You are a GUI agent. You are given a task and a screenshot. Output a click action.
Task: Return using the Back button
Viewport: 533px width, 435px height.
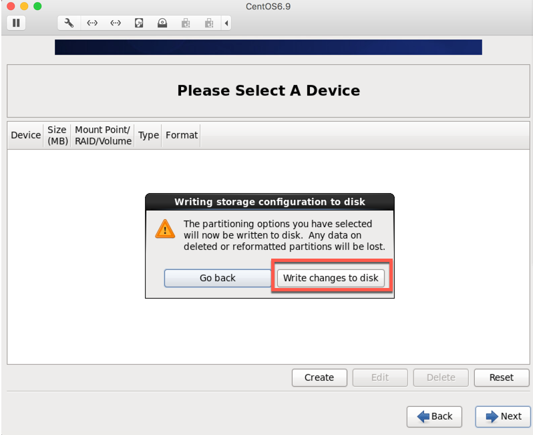(434, 416)
